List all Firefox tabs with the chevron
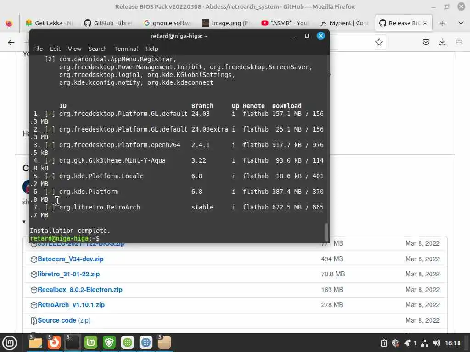470x352 pixels. point(461,23)
